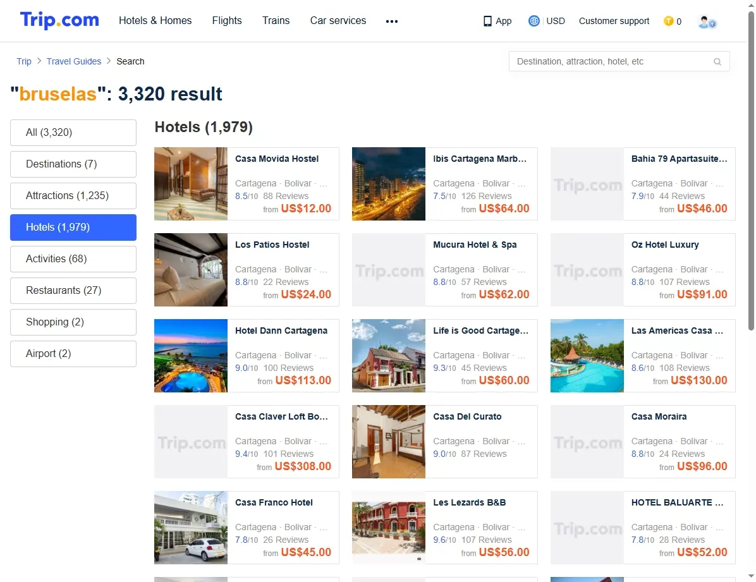Screen dimensions: 756x582
Task: Click the Trip.com logo
Action: click(59, 20)
